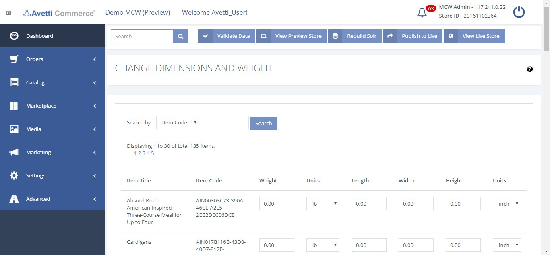The image size is (550, 255).
Task: Click the Rebuild Solr button
Action: click(x=355, y=36)
